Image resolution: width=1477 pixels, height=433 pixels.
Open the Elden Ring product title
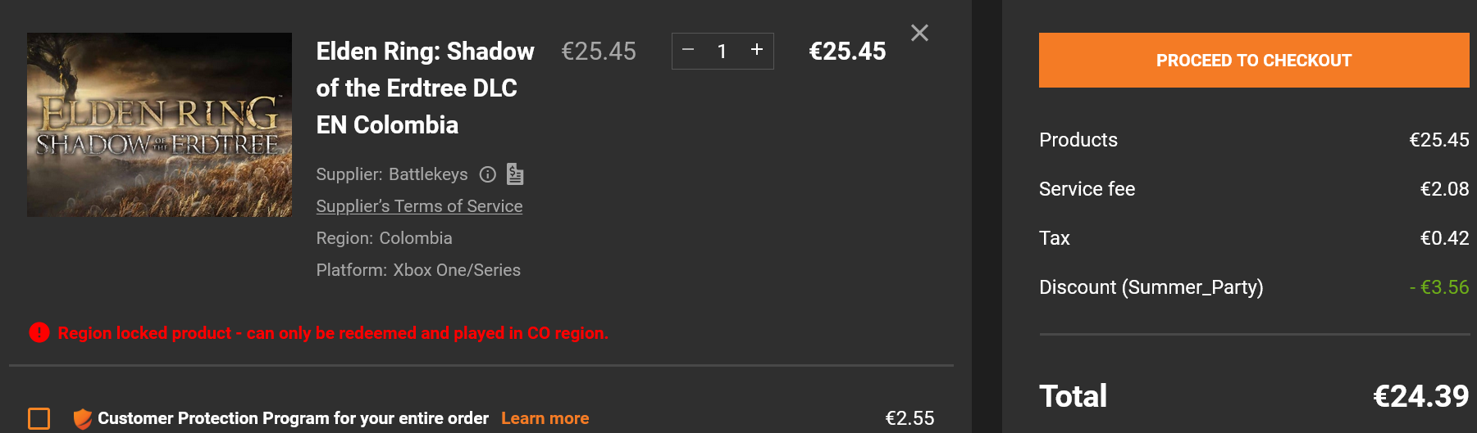point(425,88)
